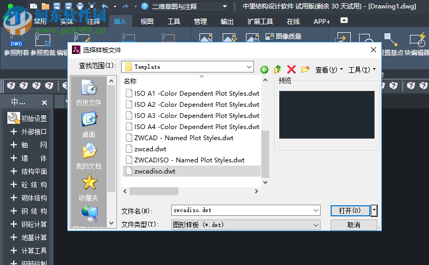
Task: Switch to the APP+ ribbon tab
Action: point(322,21)
